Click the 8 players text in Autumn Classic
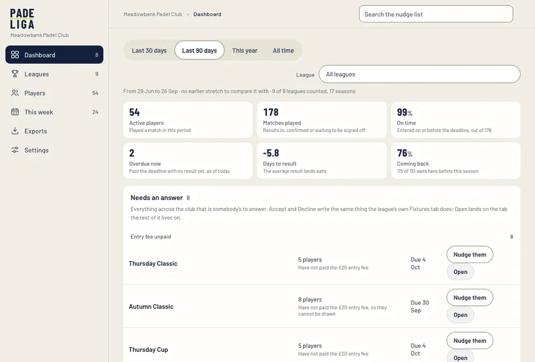535x362 pixels. (310, 299)
